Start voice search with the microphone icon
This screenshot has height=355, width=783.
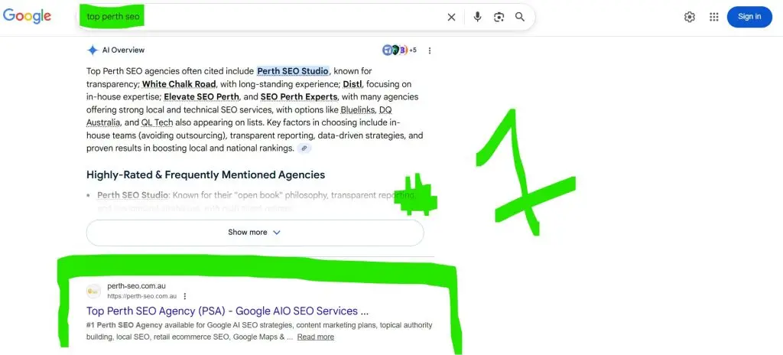(478, 17)
